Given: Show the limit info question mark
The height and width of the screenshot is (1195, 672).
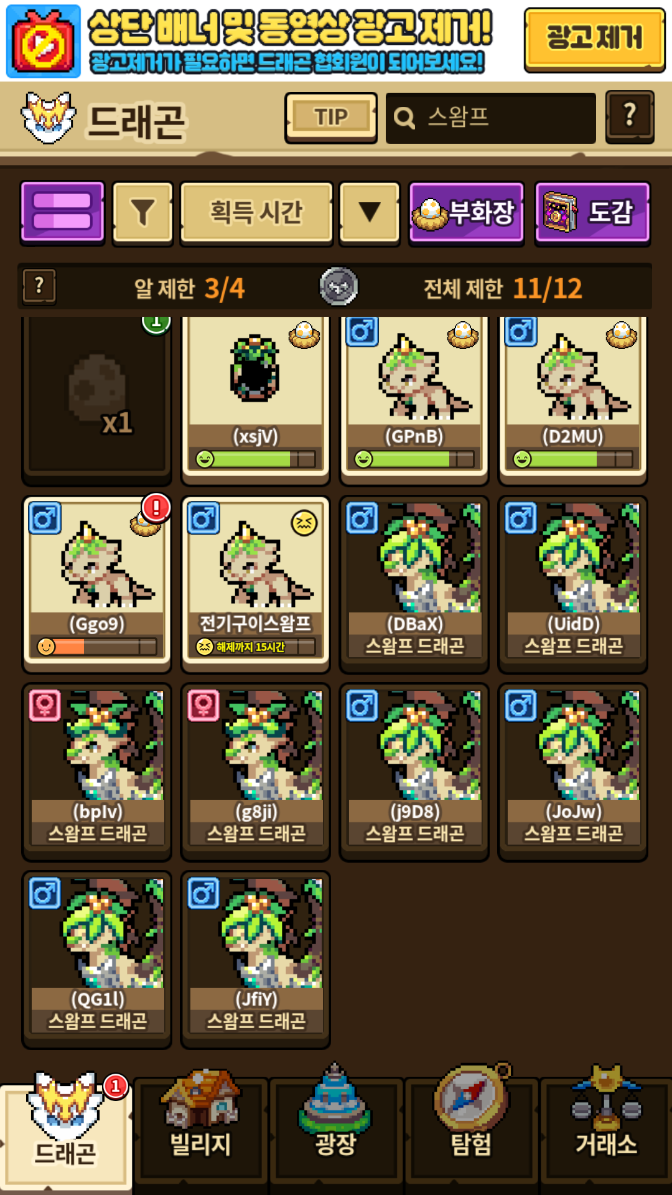Looking at the screenshot, I should point(39,287).
